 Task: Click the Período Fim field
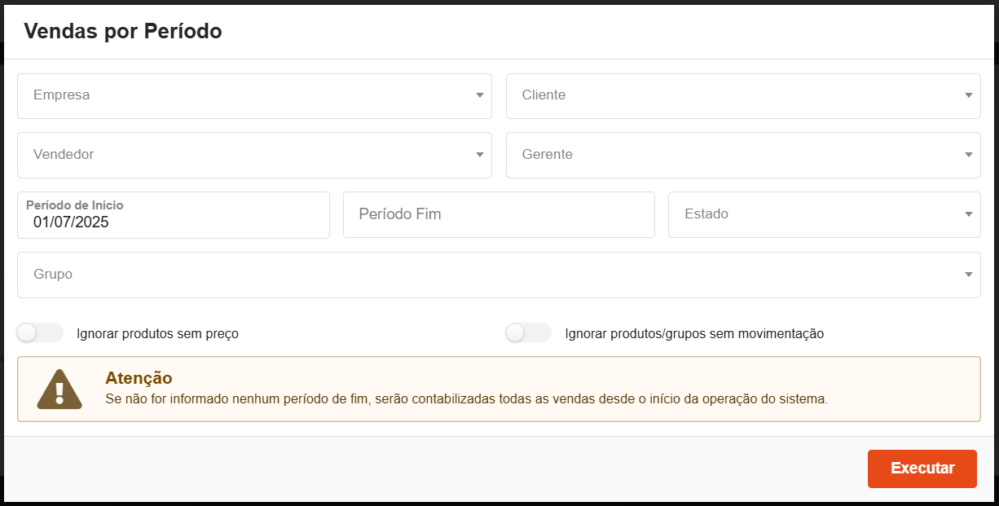(x=499, y=214)
